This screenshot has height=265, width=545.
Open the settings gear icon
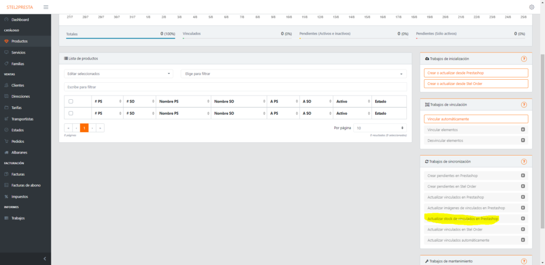coord(531,7)
